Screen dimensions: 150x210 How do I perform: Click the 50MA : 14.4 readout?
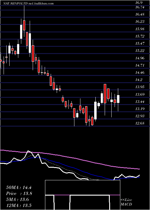coord(19,187)
